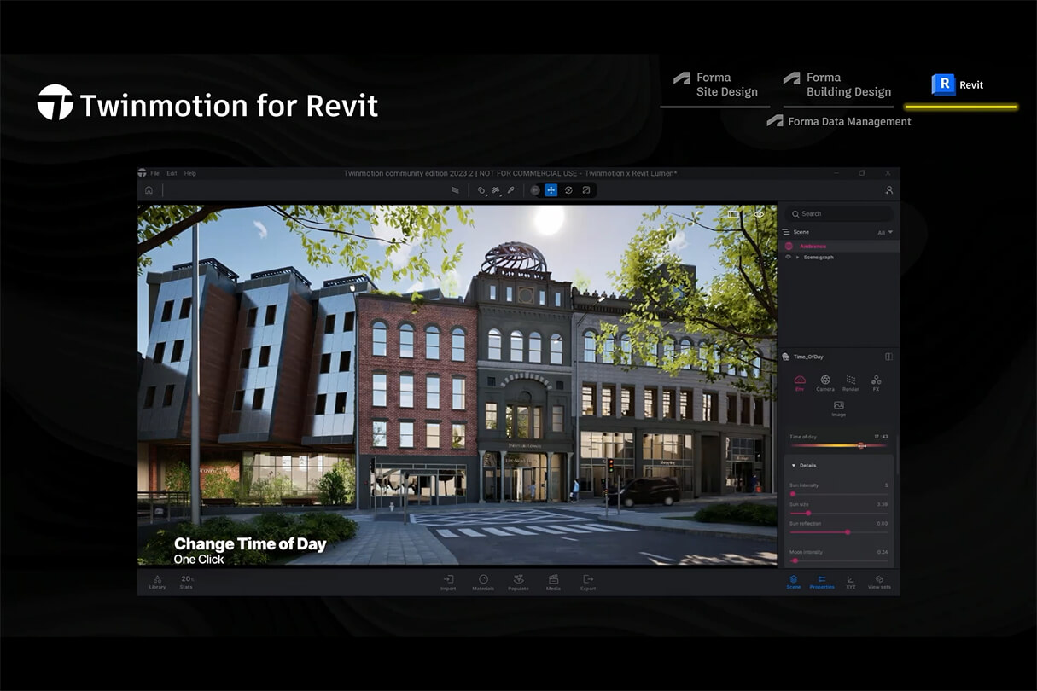The image size is (1037, 691).
Task: Open the All filter dropdown
Action: (x=885, y=232)
